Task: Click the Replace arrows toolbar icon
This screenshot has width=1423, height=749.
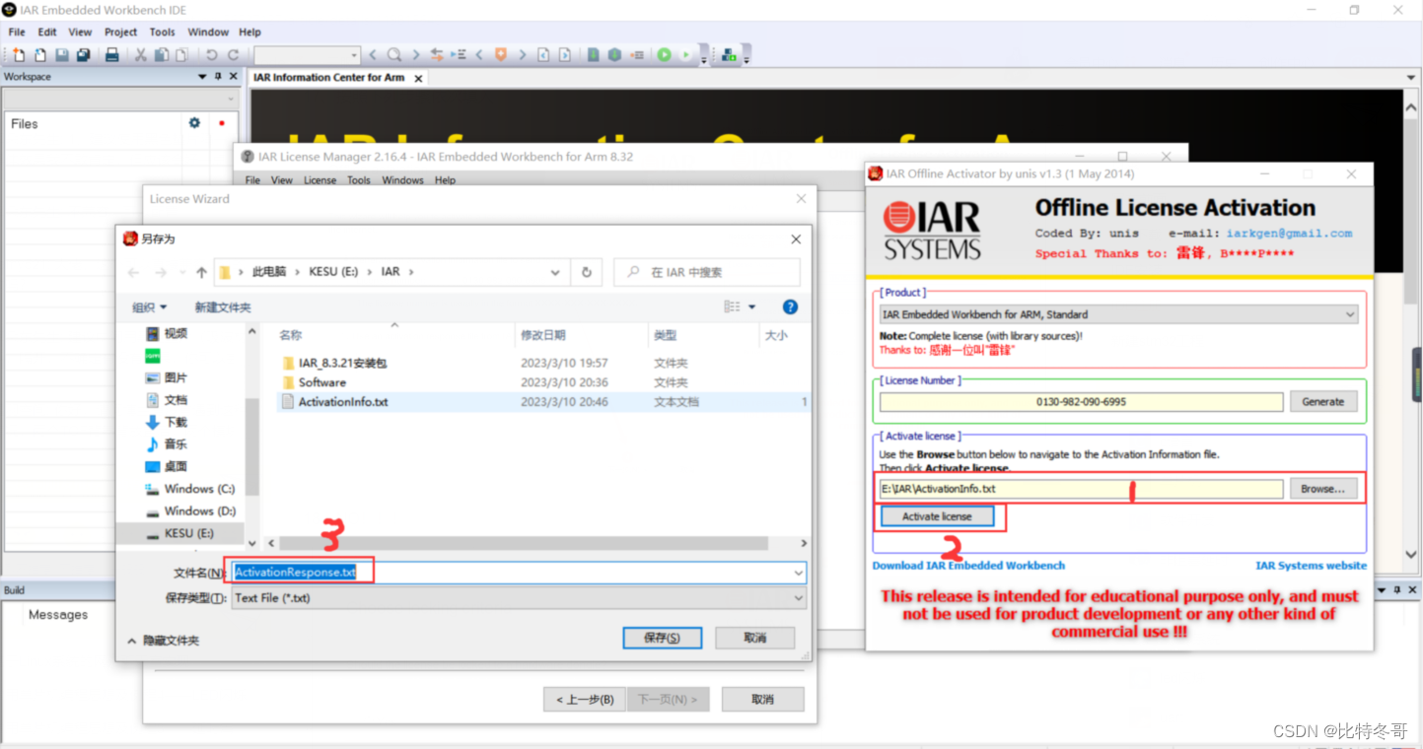Action: [x=437, y=55]
